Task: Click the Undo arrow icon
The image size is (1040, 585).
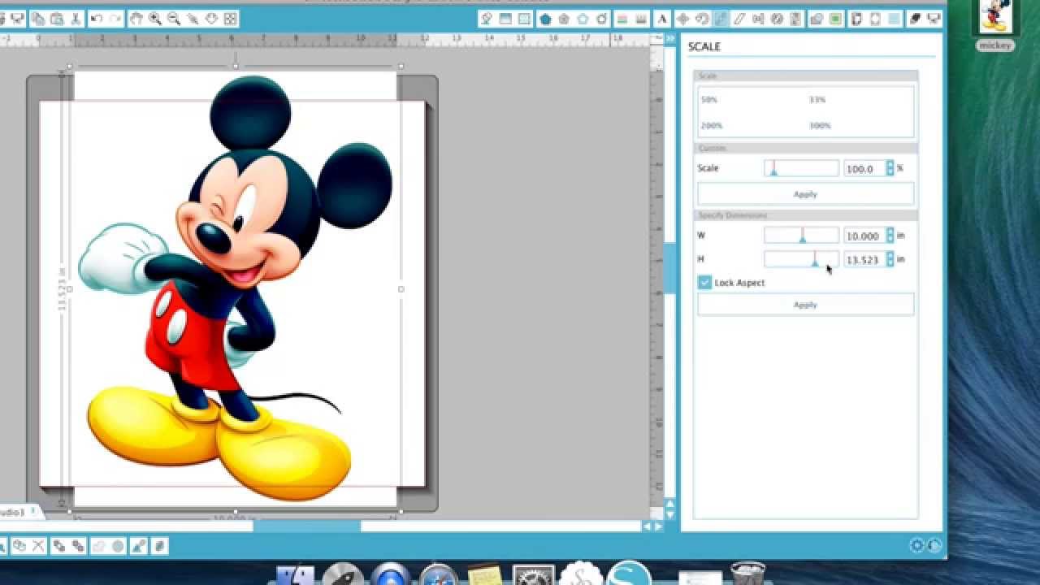Action: coord(97,18)
